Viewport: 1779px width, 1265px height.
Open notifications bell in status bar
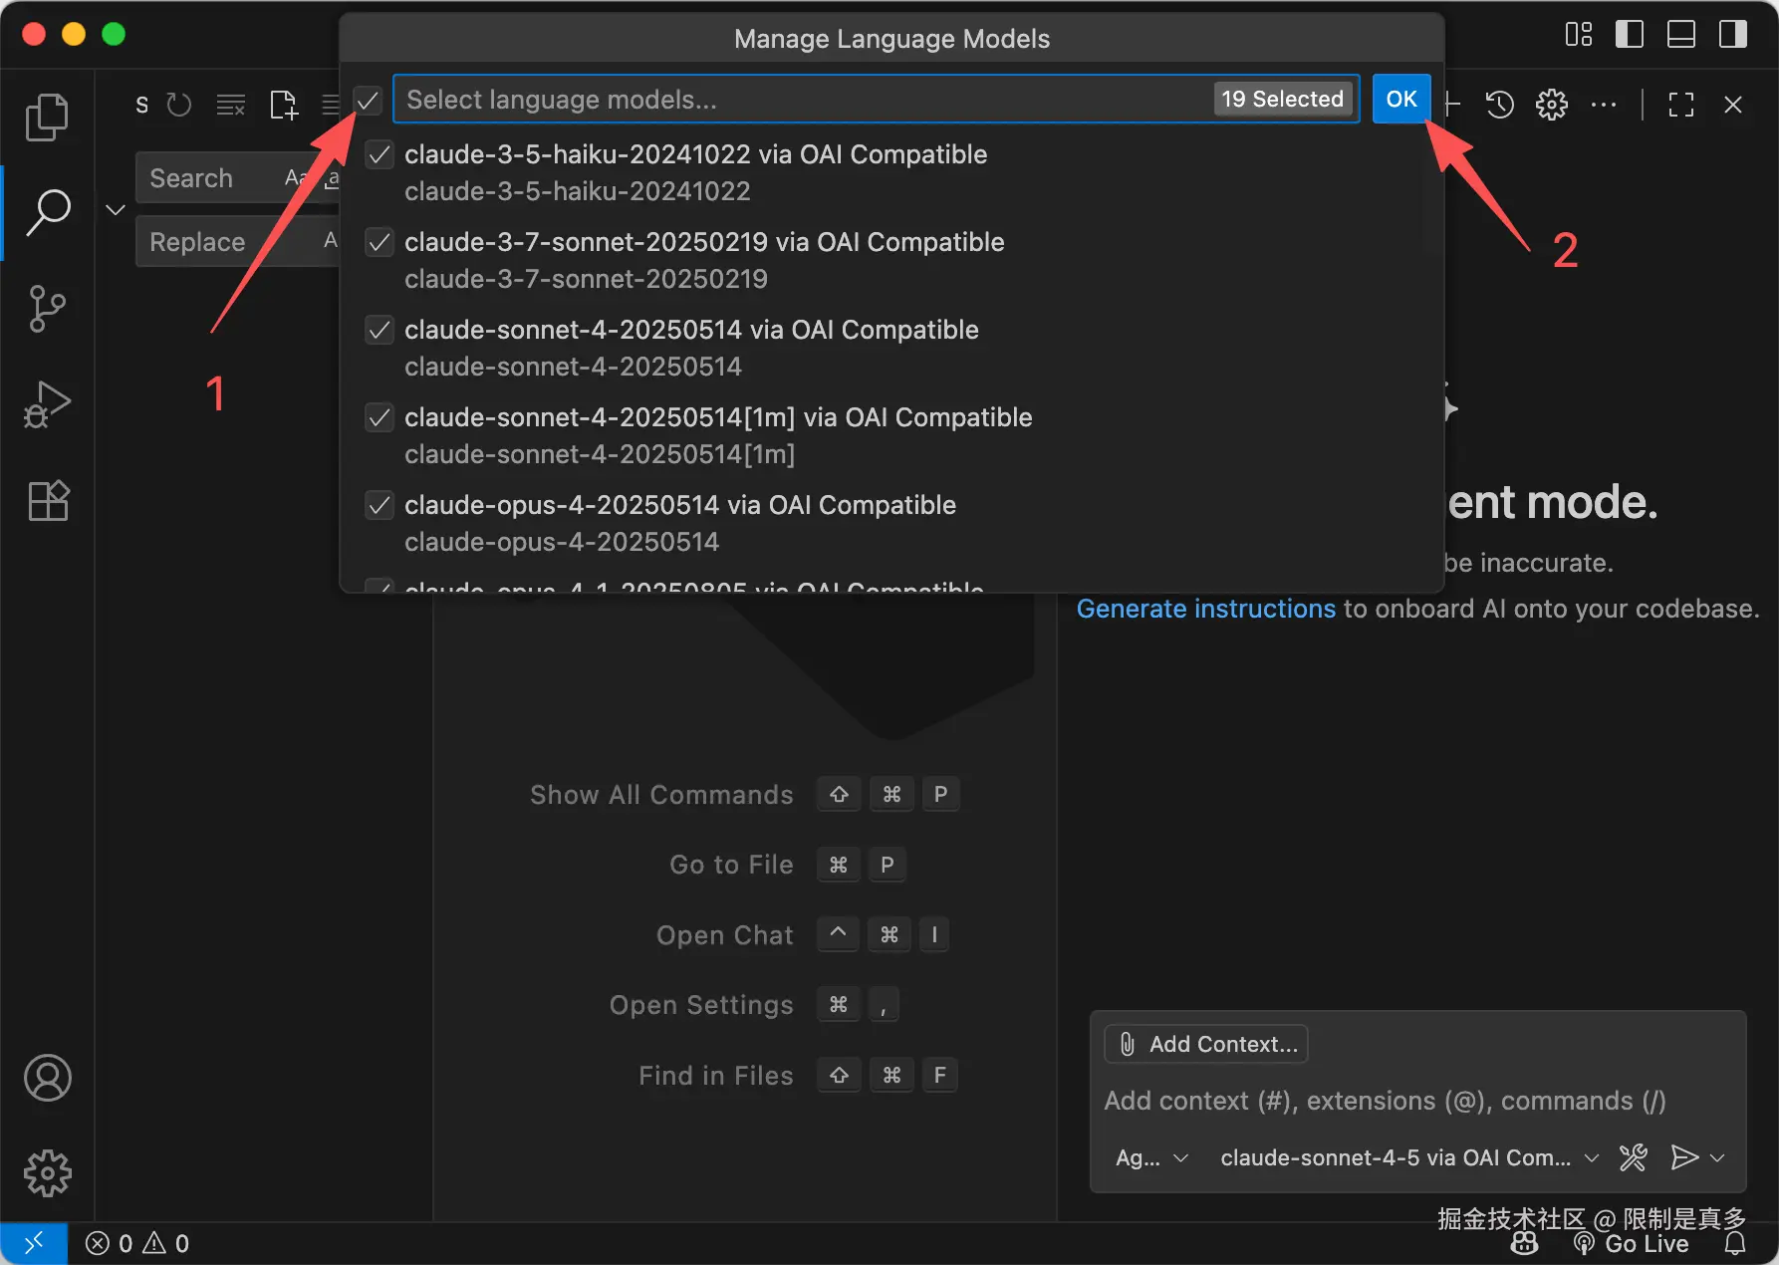coord(1735,1244)
